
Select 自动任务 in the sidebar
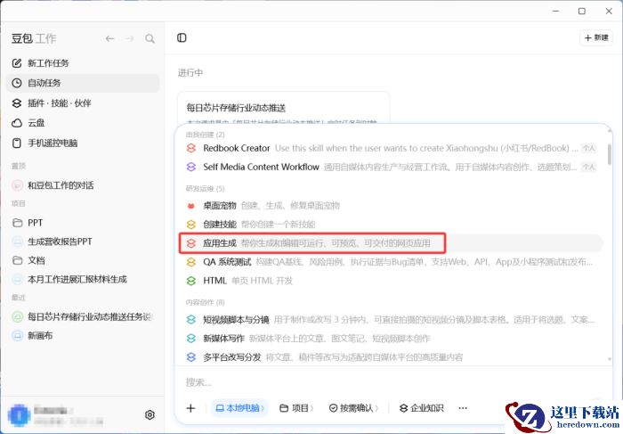pyautogui.click(x=83, y=83)
